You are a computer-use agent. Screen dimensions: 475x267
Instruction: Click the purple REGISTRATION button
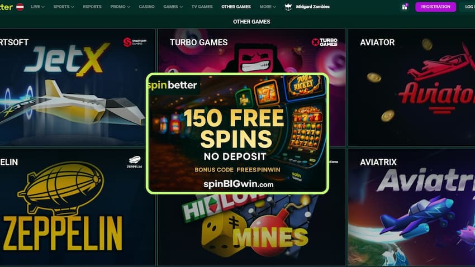tap(436, 7)
